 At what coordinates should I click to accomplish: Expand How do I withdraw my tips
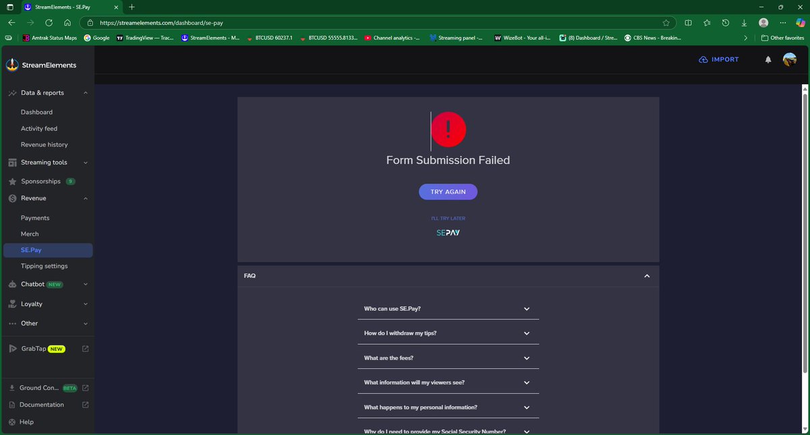448,333
